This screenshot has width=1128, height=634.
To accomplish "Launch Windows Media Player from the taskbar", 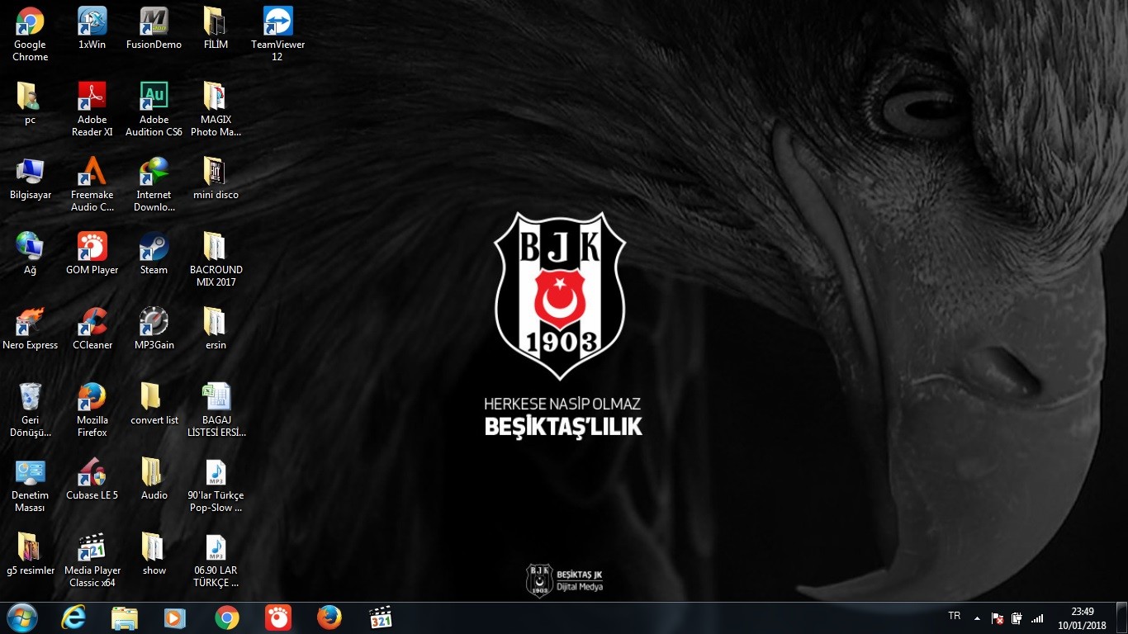I will (175, 617).
